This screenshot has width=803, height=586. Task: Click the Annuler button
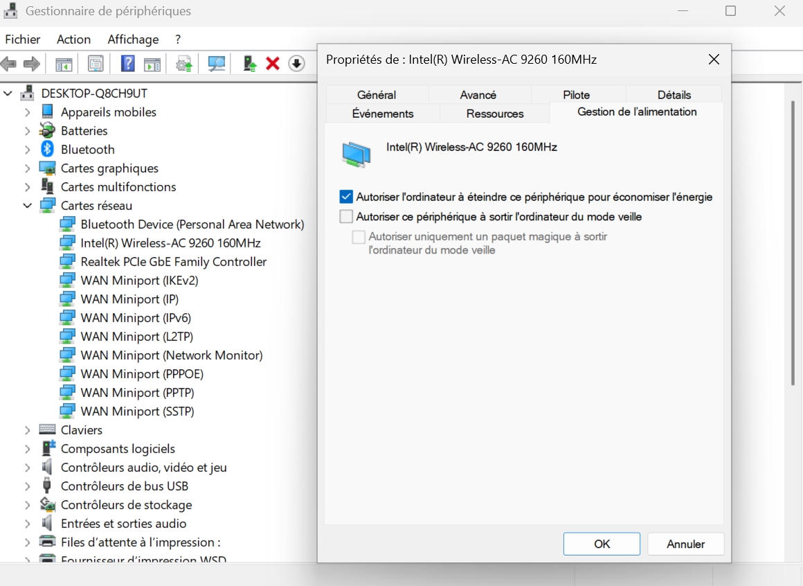(x=685, y=544)
